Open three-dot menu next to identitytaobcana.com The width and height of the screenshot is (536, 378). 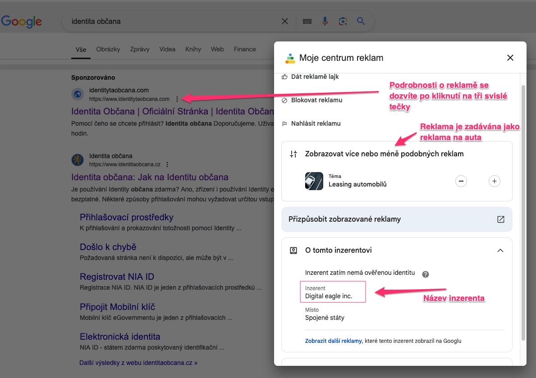pyautogui.click(x=177, y=99)
